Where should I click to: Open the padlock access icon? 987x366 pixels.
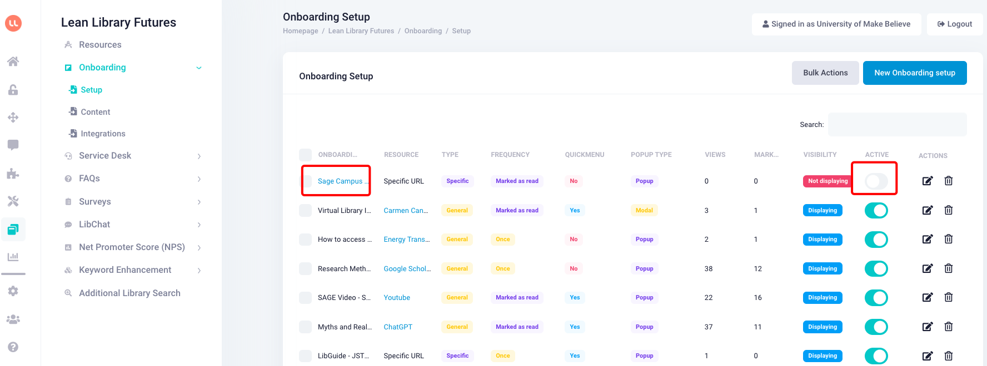pos(13,90)
